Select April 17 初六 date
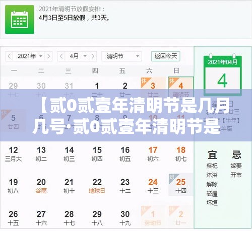Viewport: 252px width, 231px height. [153, 154]
